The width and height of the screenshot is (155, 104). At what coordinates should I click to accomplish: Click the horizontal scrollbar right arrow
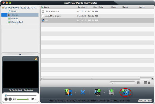click(x=153, y=78)
